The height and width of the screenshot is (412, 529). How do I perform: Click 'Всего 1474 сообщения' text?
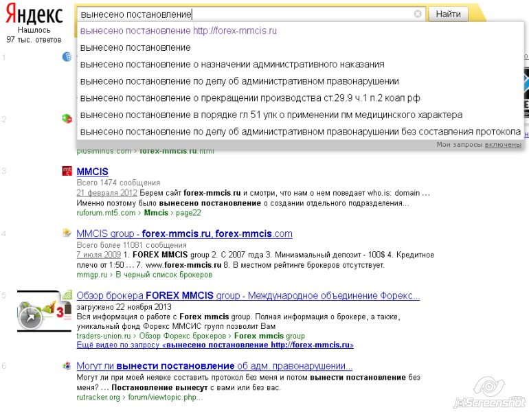pyautogui.click(x=118, y=183)
